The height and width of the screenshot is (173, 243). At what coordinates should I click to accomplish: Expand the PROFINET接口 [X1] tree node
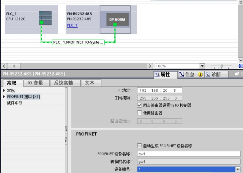click(x=4, y=97)
